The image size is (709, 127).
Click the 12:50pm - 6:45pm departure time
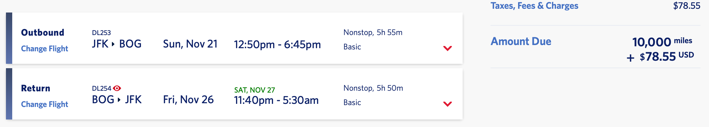(x=277, y=44)
